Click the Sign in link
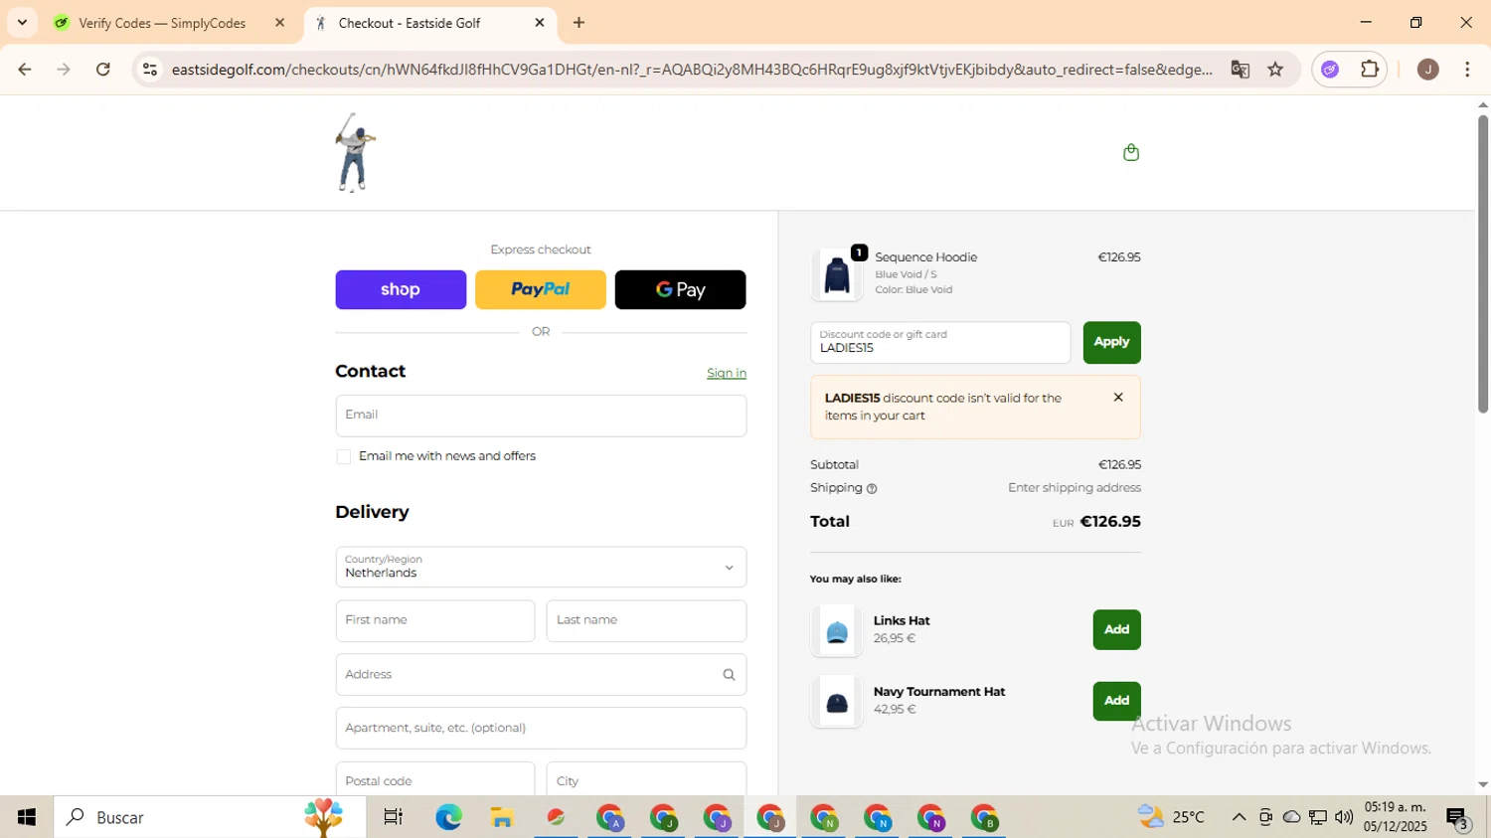The image size is (1491, 838). click(727, 374)
